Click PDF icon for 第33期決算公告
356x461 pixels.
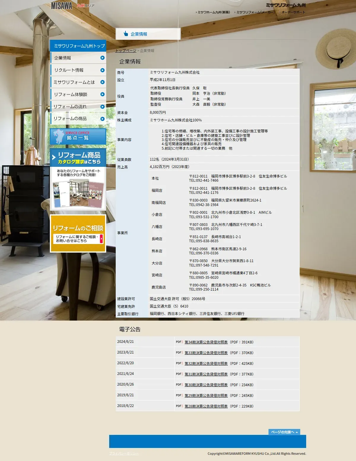click(x=179, y=353)
